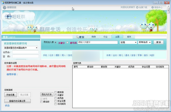Toggle the 群号 checkbox
The height and width of the screenshot is (112, 171).
click(41, 99)
